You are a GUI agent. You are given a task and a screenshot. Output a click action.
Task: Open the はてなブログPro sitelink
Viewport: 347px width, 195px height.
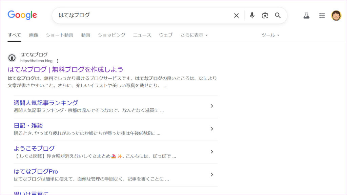36,171
